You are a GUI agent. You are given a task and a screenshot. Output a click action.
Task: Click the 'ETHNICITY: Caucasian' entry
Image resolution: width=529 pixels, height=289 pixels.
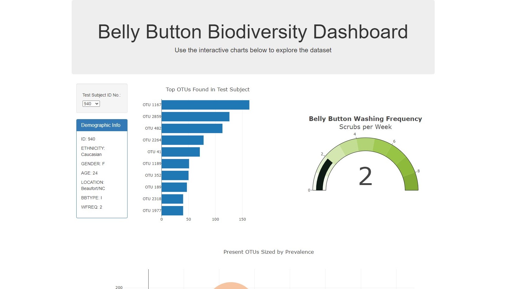click(x=93, y=151)
